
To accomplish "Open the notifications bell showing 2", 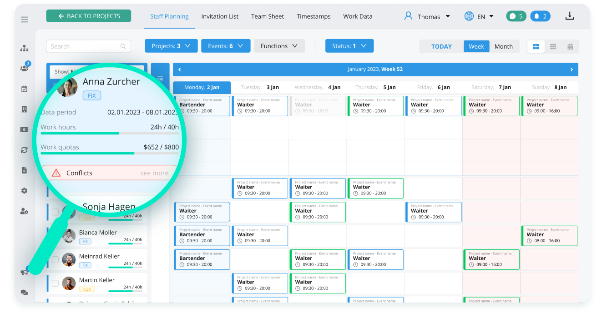I will (x=540, y=15).
